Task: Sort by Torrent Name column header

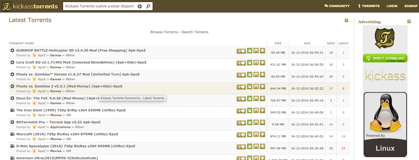Action: click(x=21, y=43)
